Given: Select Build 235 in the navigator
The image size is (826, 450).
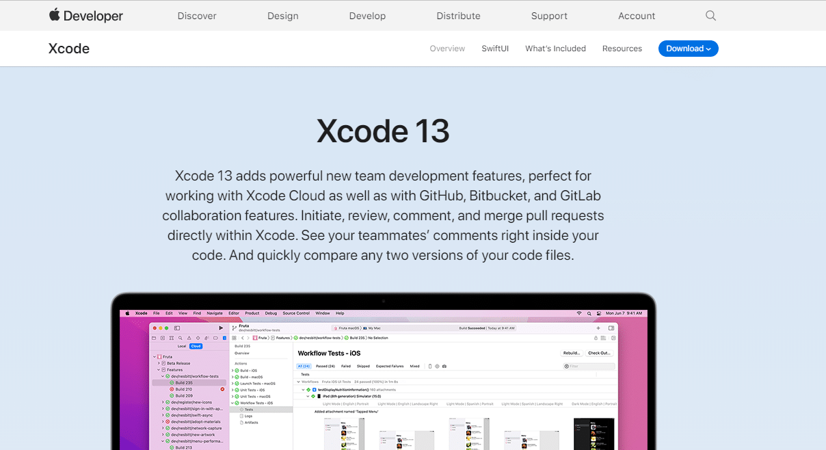Looking at the screenshot, I should pyautogui.click(x=190, y=383).
